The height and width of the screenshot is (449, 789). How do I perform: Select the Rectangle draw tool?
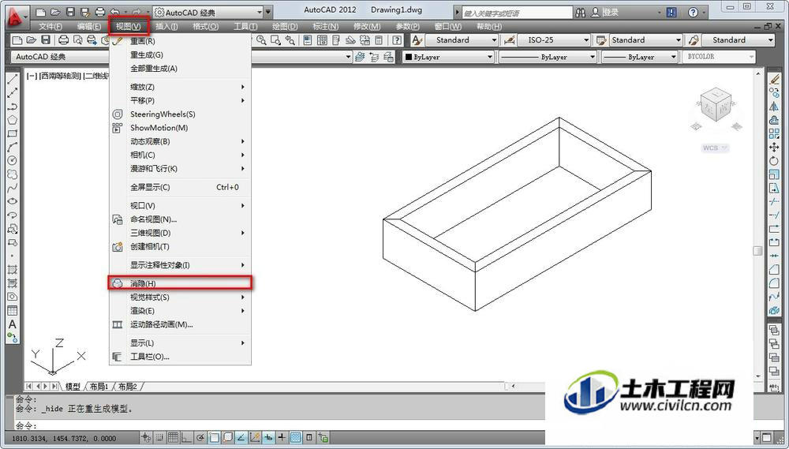pos(12,134)
